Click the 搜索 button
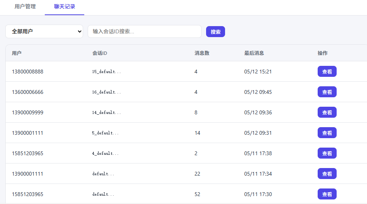Image resolution: width=367 pixels, height=204 pixels. click(x=215, y=32)
